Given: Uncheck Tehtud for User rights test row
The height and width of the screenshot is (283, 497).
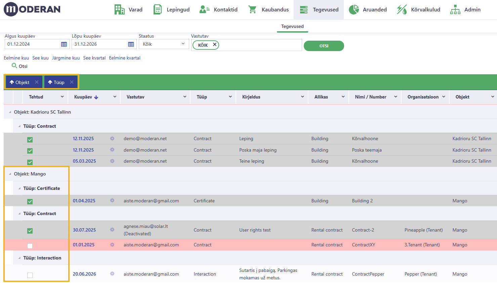Looking at the screenshot, I should [30, 231].
